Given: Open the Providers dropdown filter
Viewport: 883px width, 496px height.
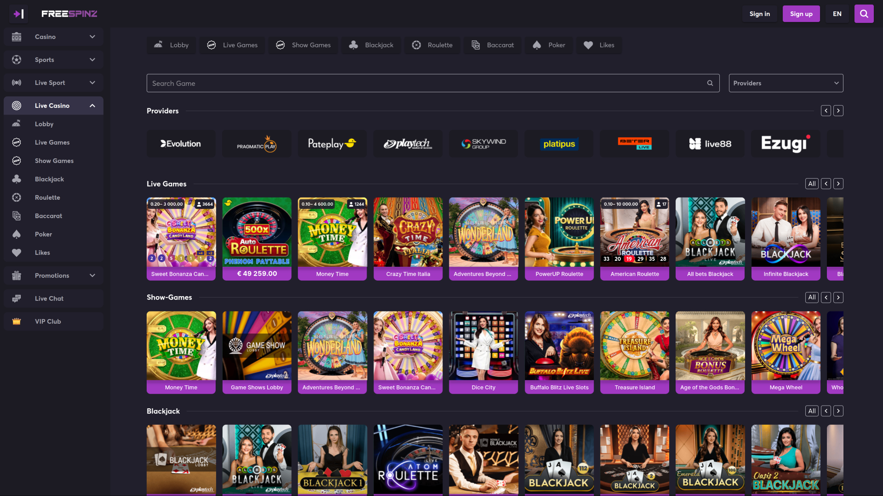Looking at the screenshot, I should pos(786,83).
